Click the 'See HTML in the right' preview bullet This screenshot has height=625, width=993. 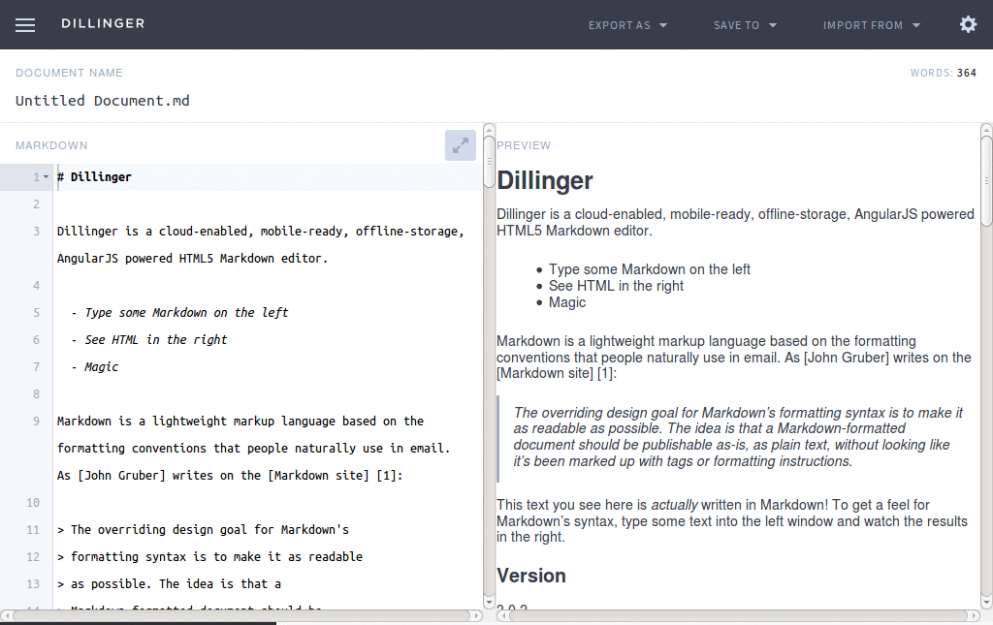pos(616,286)
